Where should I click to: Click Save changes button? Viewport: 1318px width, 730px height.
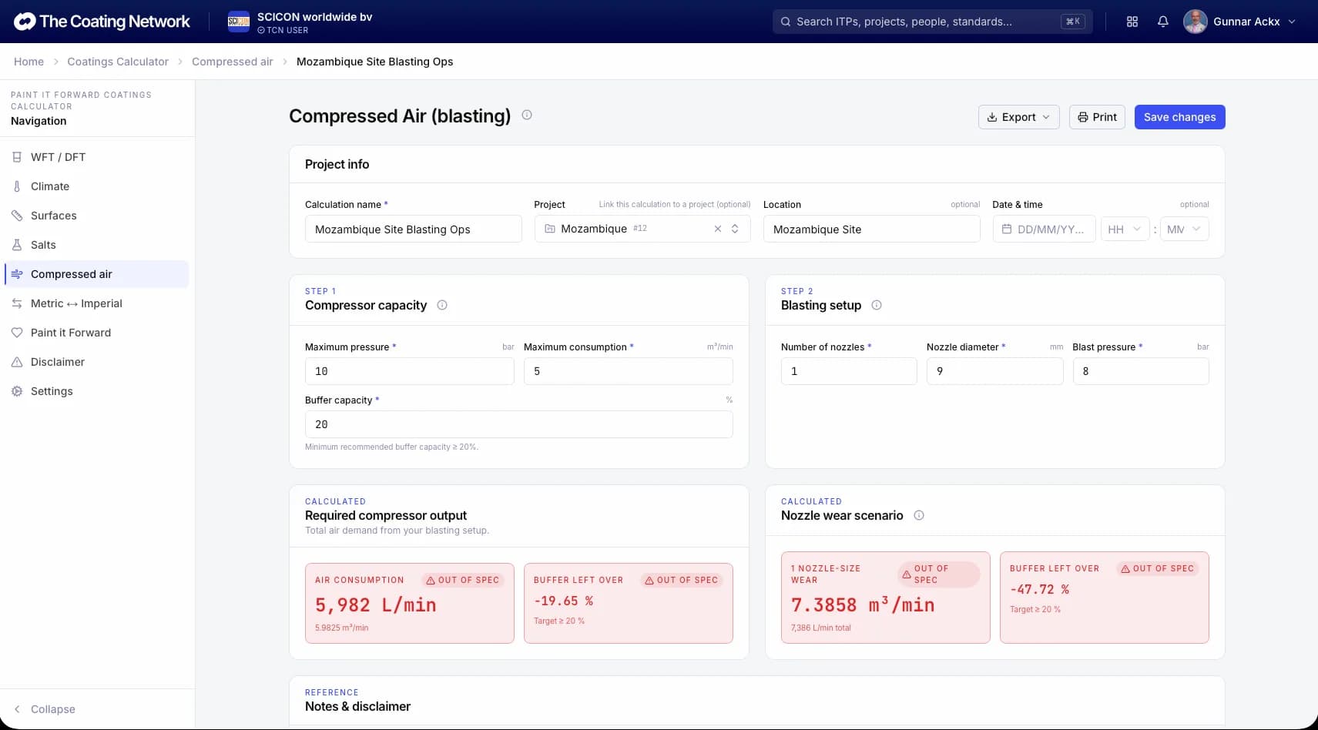(1179, 117)
